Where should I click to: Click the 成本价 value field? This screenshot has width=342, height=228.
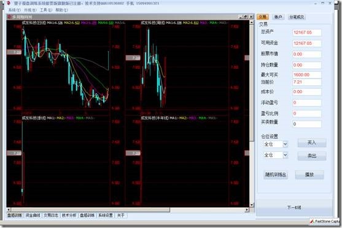[x=306, y=92]
